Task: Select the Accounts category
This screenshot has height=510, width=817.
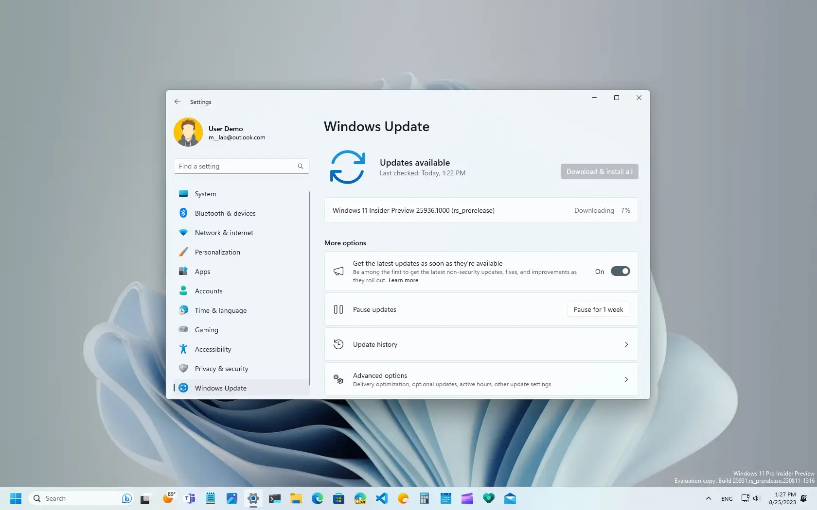Action: (x=208, y=290)
